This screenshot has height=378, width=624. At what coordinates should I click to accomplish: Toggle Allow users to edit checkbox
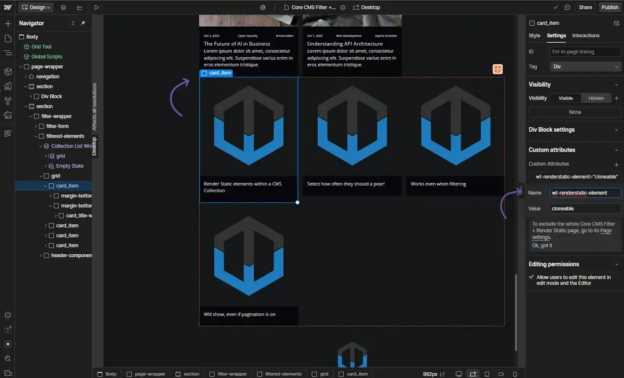pyautogui.click(x=532, y=277)
